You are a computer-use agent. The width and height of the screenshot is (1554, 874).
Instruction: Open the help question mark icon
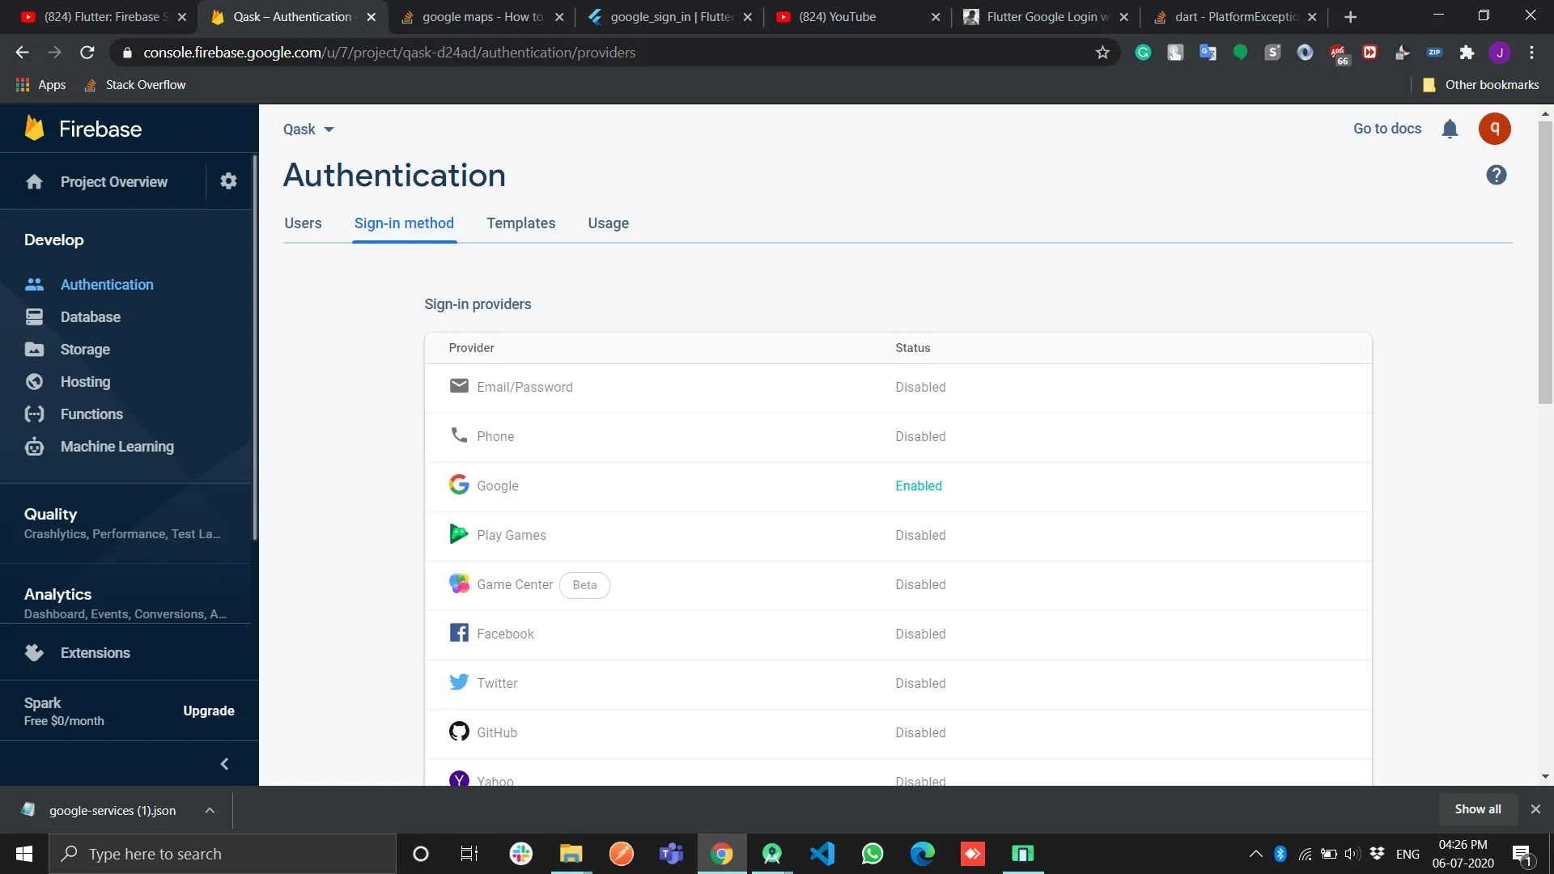(x=1496, y=175)
